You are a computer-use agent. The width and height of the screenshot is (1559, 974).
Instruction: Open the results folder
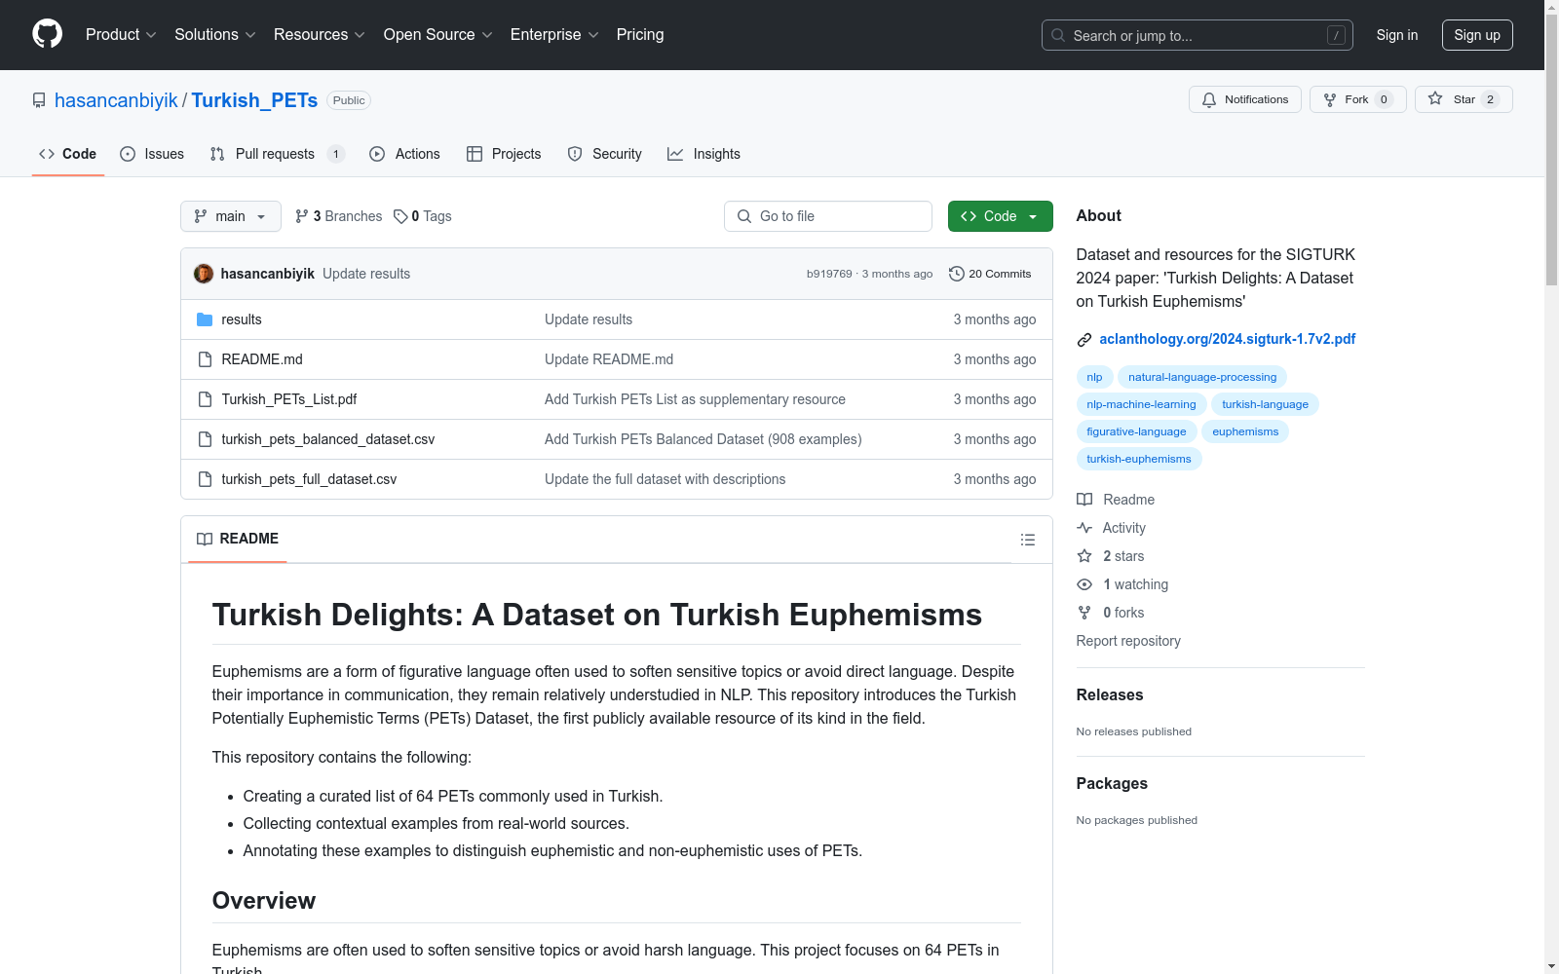pyautogui.click(x=242, y=319)
